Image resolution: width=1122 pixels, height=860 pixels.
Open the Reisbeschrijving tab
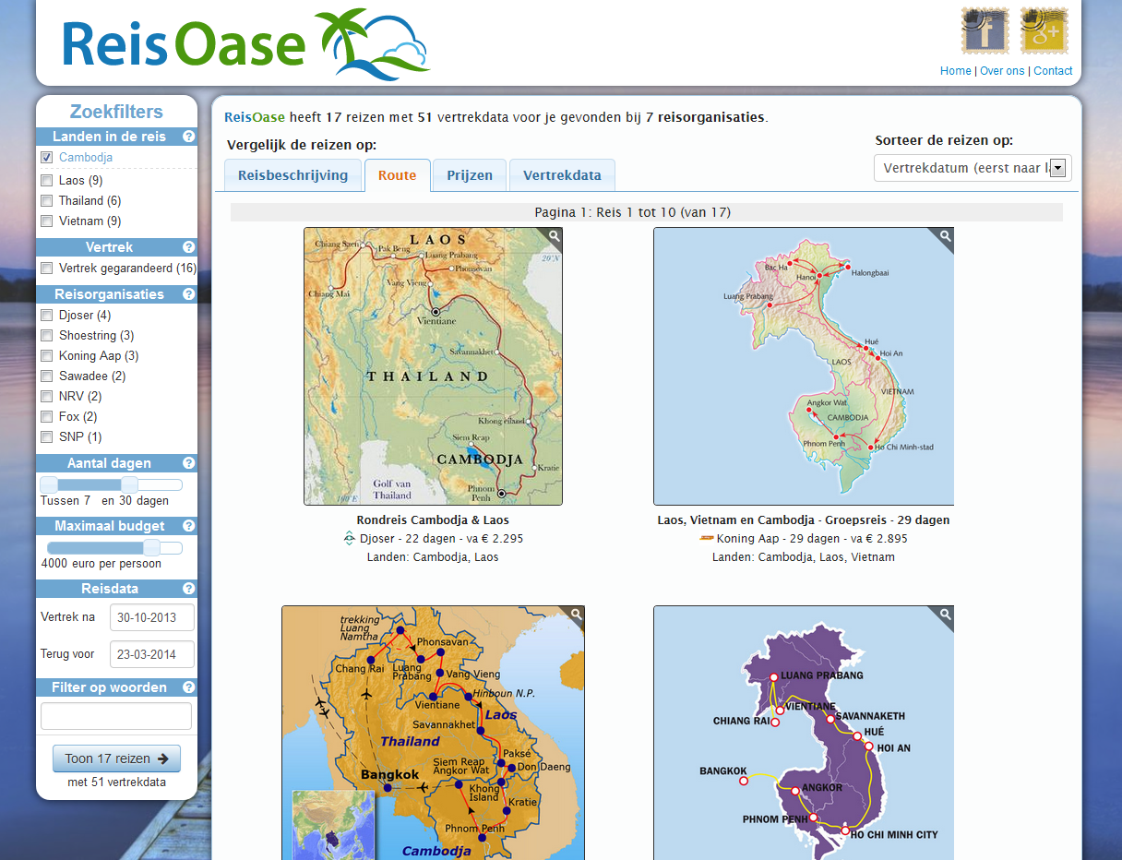tap(292, 175)
